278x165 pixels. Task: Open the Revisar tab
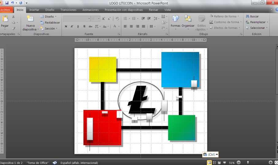[154, 10]
